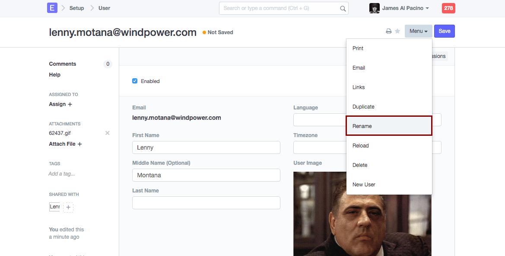Image resolution: width=505 pixels, height=256 pixels.
Task: Go to the Setup breadcrumb
Action: click(76, 8)
